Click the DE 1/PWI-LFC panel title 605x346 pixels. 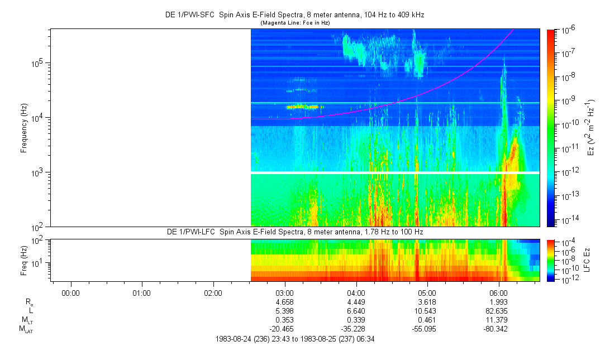pos(295,232)
